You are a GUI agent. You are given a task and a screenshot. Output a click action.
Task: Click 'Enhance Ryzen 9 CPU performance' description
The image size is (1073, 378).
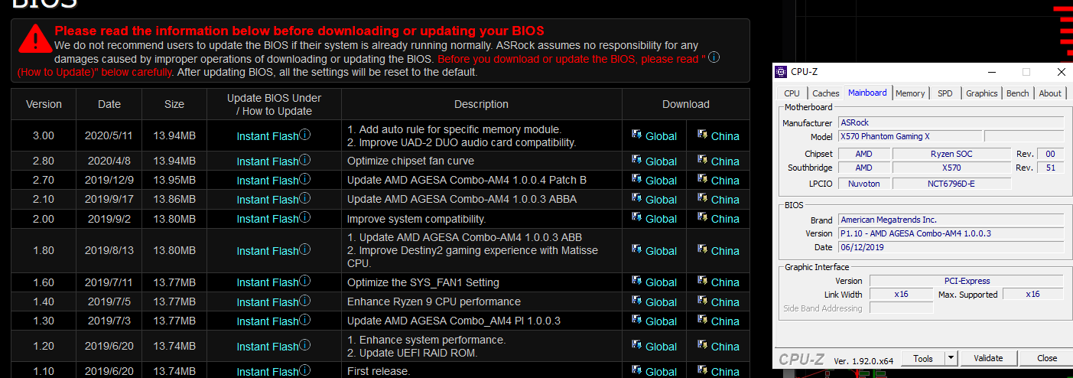tap(434, 301)
